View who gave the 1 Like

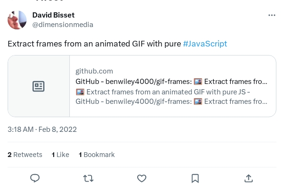pyautogui.click(x=60, y=155)
